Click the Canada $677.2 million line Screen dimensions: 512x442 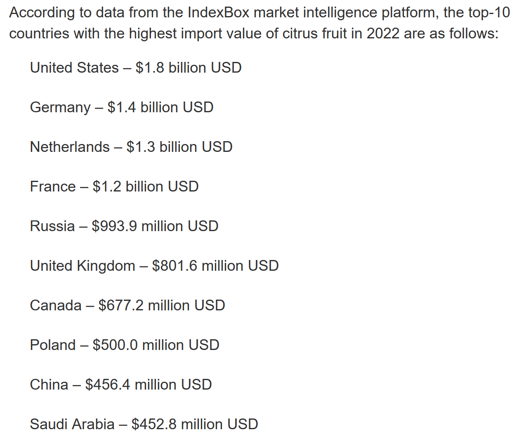[127, 305]
